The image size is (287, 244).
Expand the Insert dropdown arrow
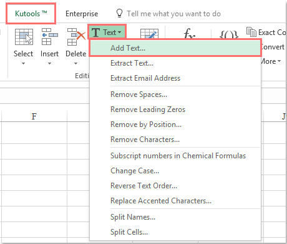(x=49, y=63)
